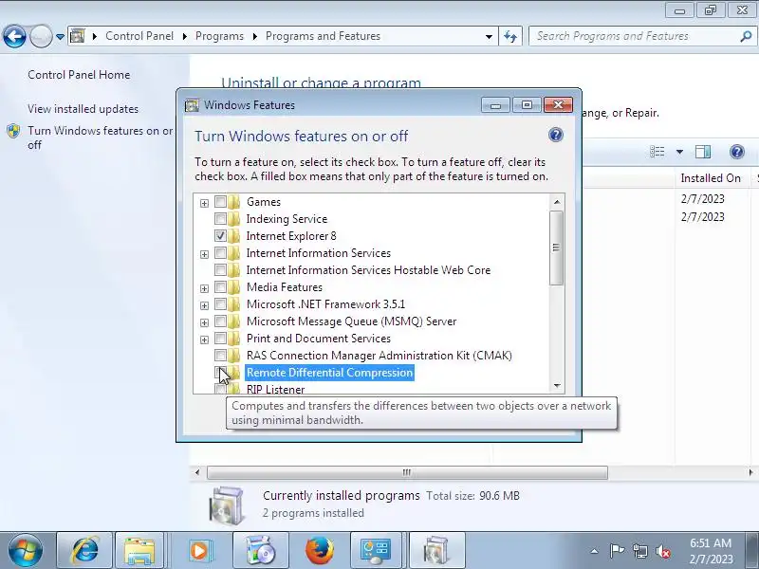Click Control Panel in the breadcrumb
This screenshot has height=569, width=759.
(139, 36)
